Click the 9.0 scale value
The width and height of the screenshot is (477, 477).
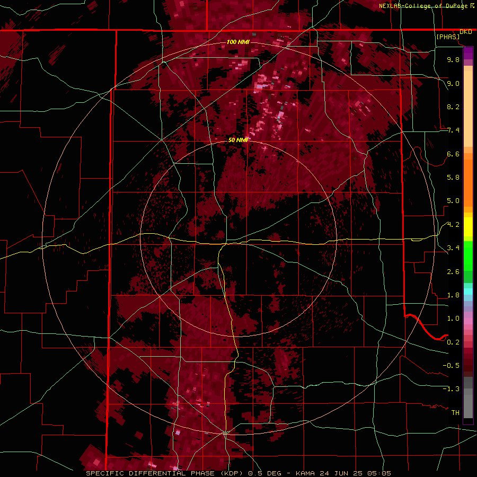click(453, 83)
